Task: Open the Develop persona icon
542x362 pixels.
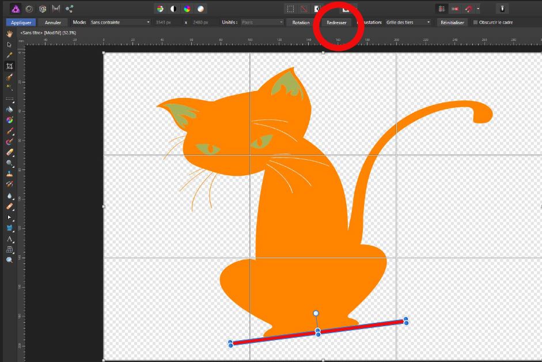Action: coord(43,9)
